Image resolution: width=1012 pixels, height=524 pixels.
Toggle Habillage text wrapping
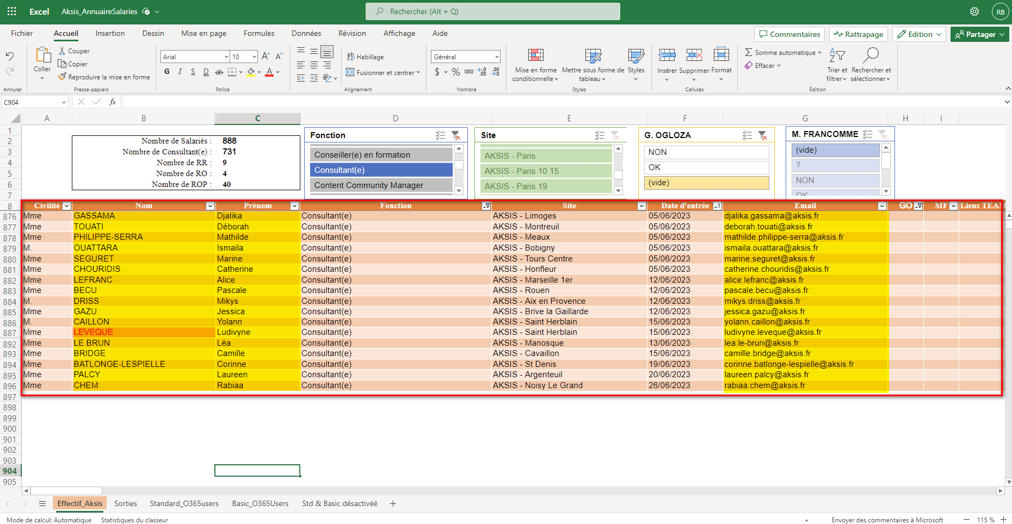pos(365,57)
